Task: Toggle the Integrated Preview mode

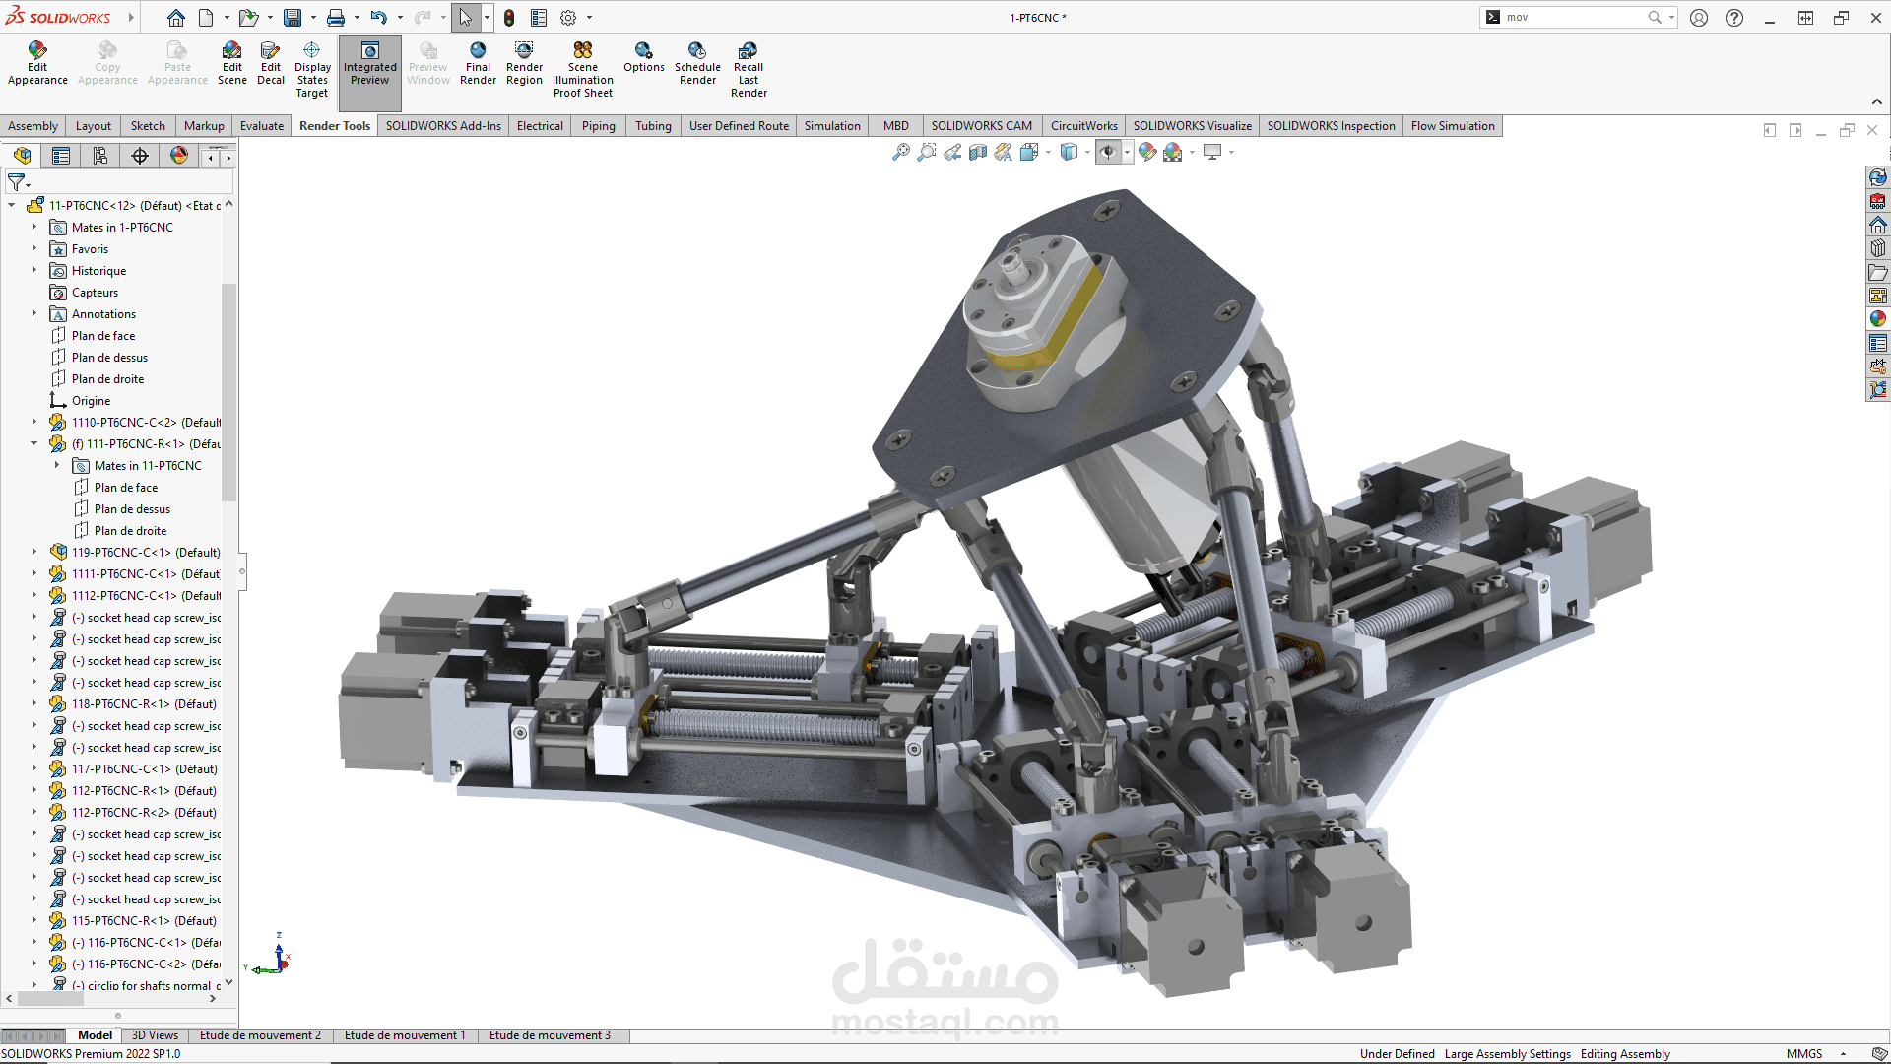Action: (x=369, y=69)
